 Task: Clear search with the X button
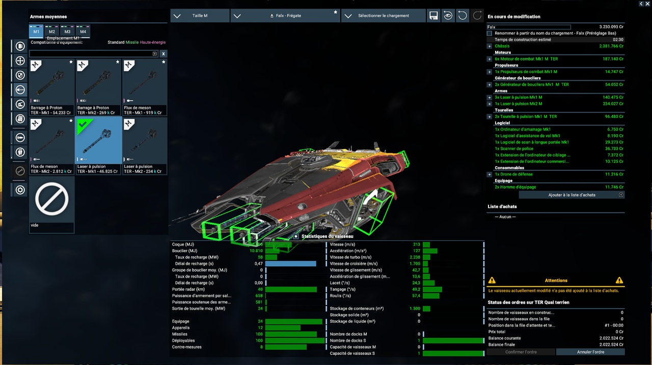click(164, 53)
